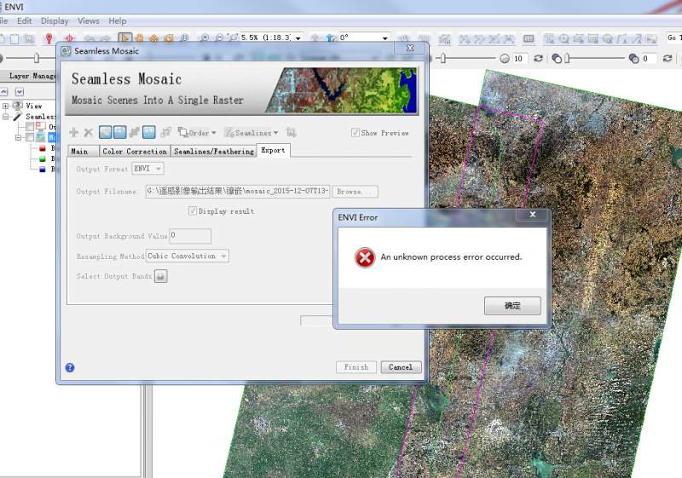Click the blue band icon in layer tree
Screen dimensions: 682x478
(42, 169)
